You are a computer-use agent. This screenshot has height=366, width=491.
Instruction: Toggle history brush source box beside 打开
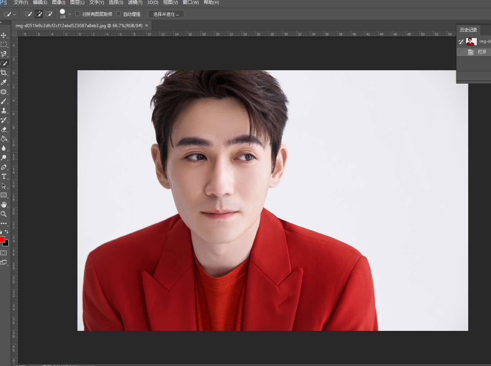coord(461,52)
